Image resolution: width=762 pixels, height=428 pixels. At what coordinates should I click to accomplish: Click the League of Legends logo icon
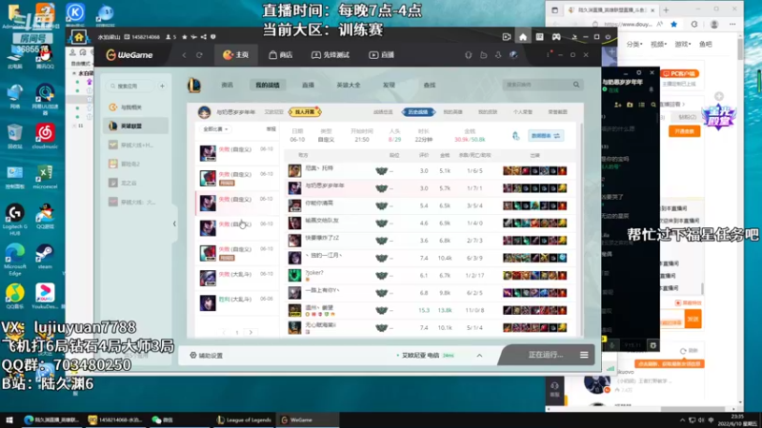point(194,85)
